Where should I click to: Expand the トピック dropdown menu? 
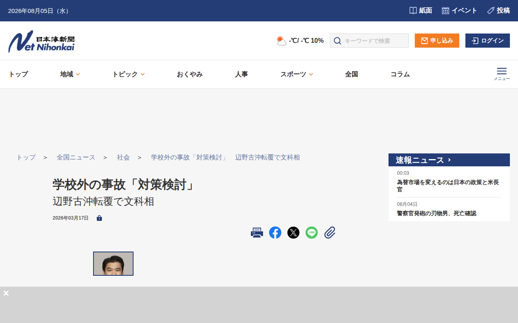pos(128,74)
